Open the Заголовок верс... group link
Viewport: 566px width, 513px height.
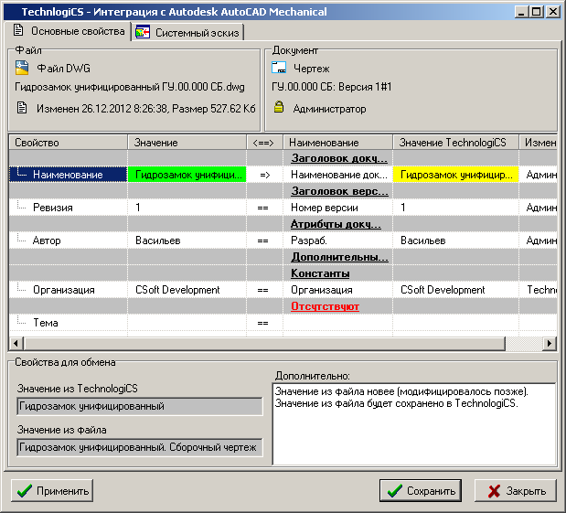tap(339, 191)
